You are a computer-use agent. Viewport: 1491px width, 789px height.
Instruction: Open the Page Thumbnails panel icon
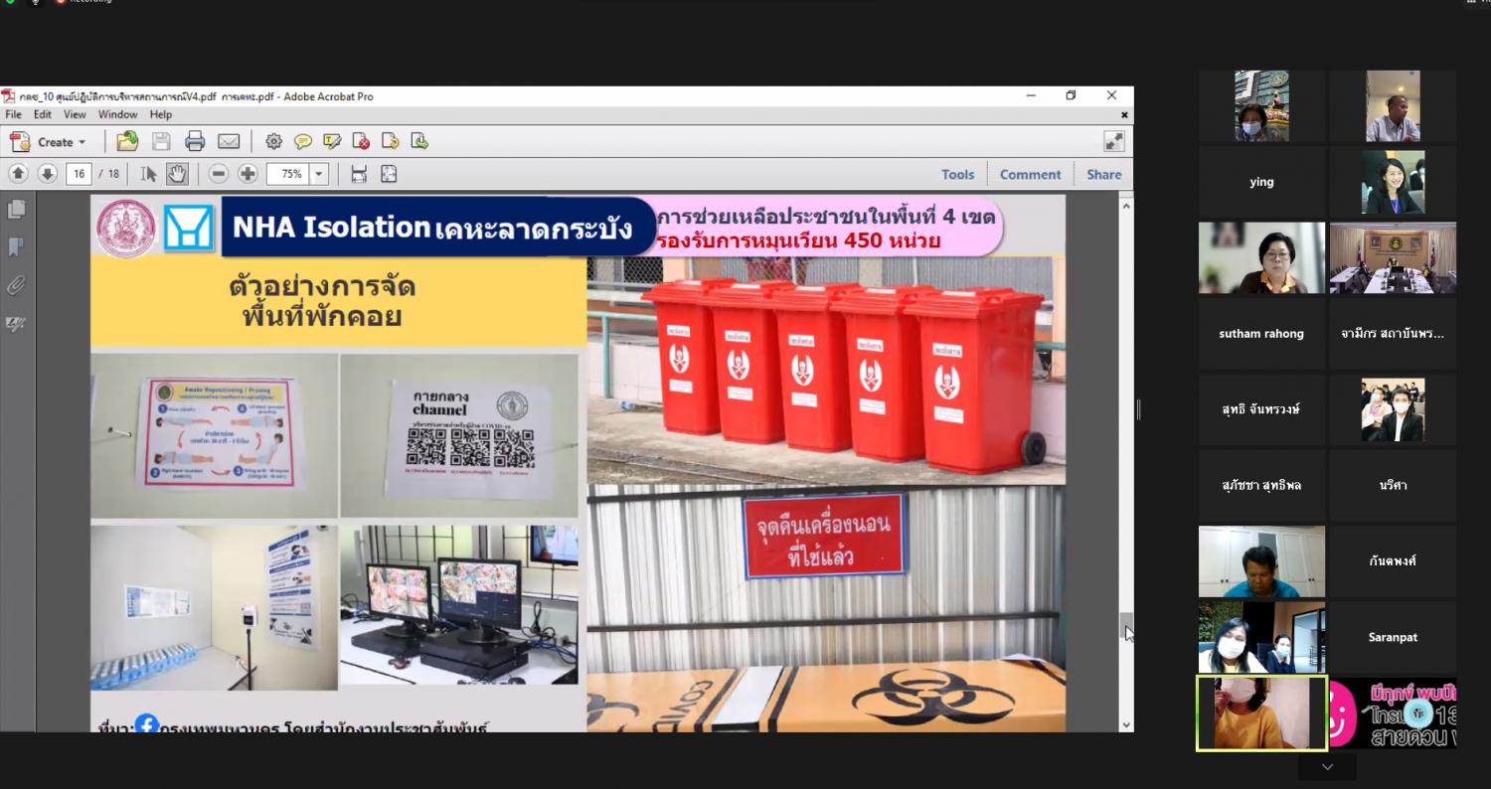pyautogui.click(x=16, y=209)
